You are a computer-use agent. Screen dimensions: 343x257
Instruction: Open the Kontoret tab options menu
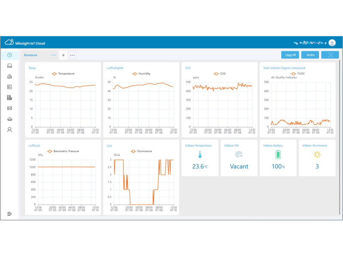tap(54, 55)
